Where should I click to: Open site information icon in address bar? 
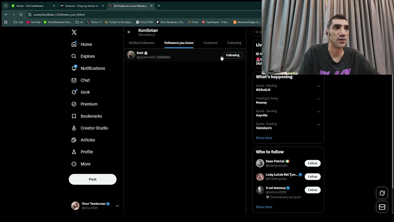[30, 14]
